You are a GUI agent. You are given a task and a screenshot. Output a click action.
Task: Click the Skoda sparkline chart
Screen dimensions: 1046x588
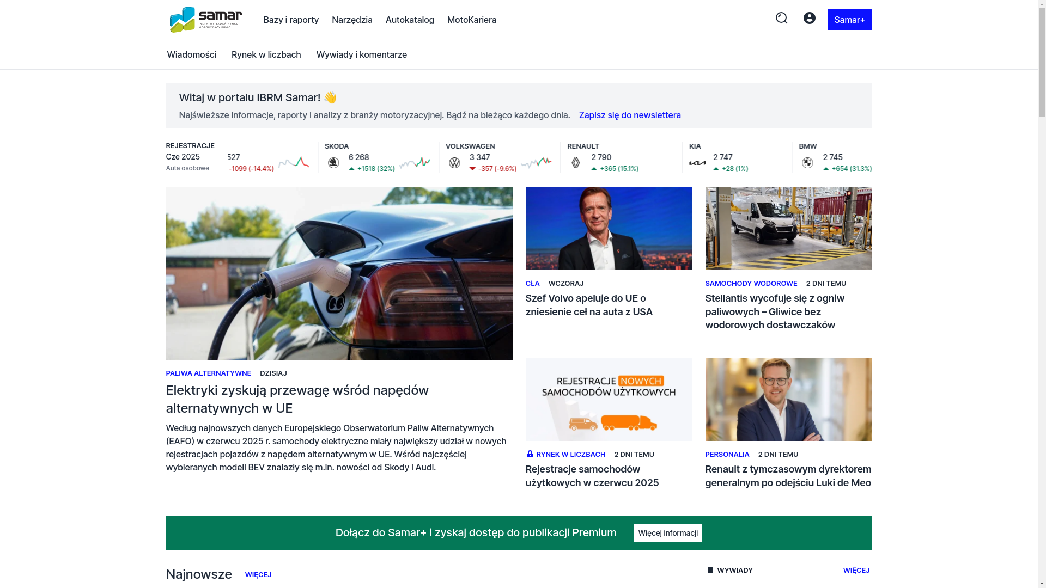click(414, 163)
